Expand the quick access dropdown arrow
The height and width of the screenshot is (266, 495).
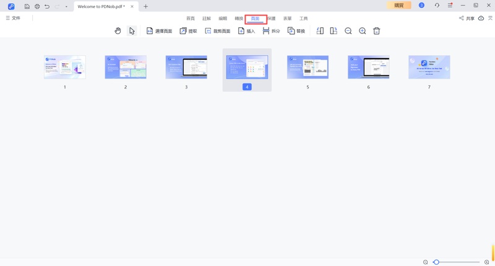coord(66,7)
